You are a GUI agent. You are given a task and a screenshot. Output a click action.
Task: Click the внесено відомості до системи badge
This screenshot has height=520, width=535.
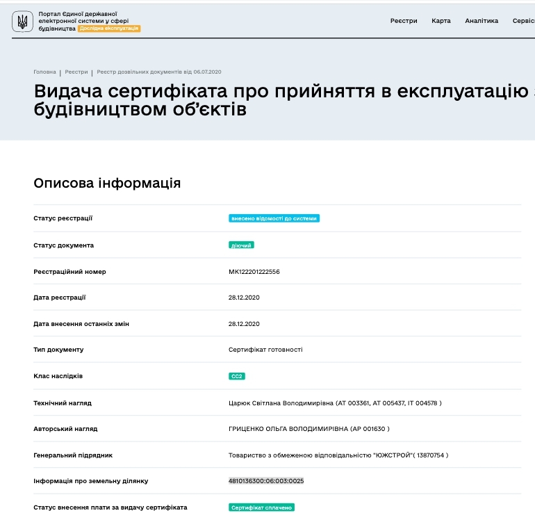pos(274,218)
